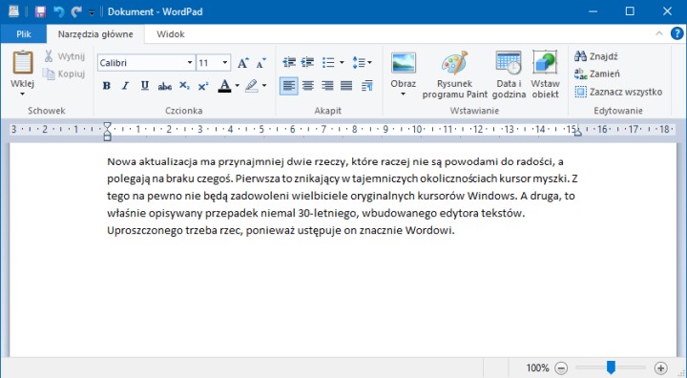Open list style dropdown arrow
The height and width of the screenshot is (378, 687).
tap(342, 63)
